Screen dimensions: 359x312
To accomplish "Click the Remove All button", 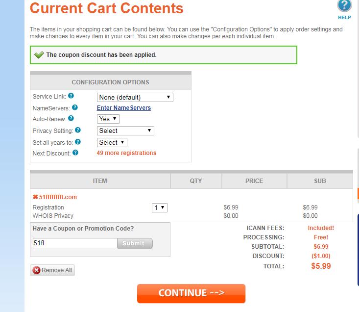I will (52, 270).
